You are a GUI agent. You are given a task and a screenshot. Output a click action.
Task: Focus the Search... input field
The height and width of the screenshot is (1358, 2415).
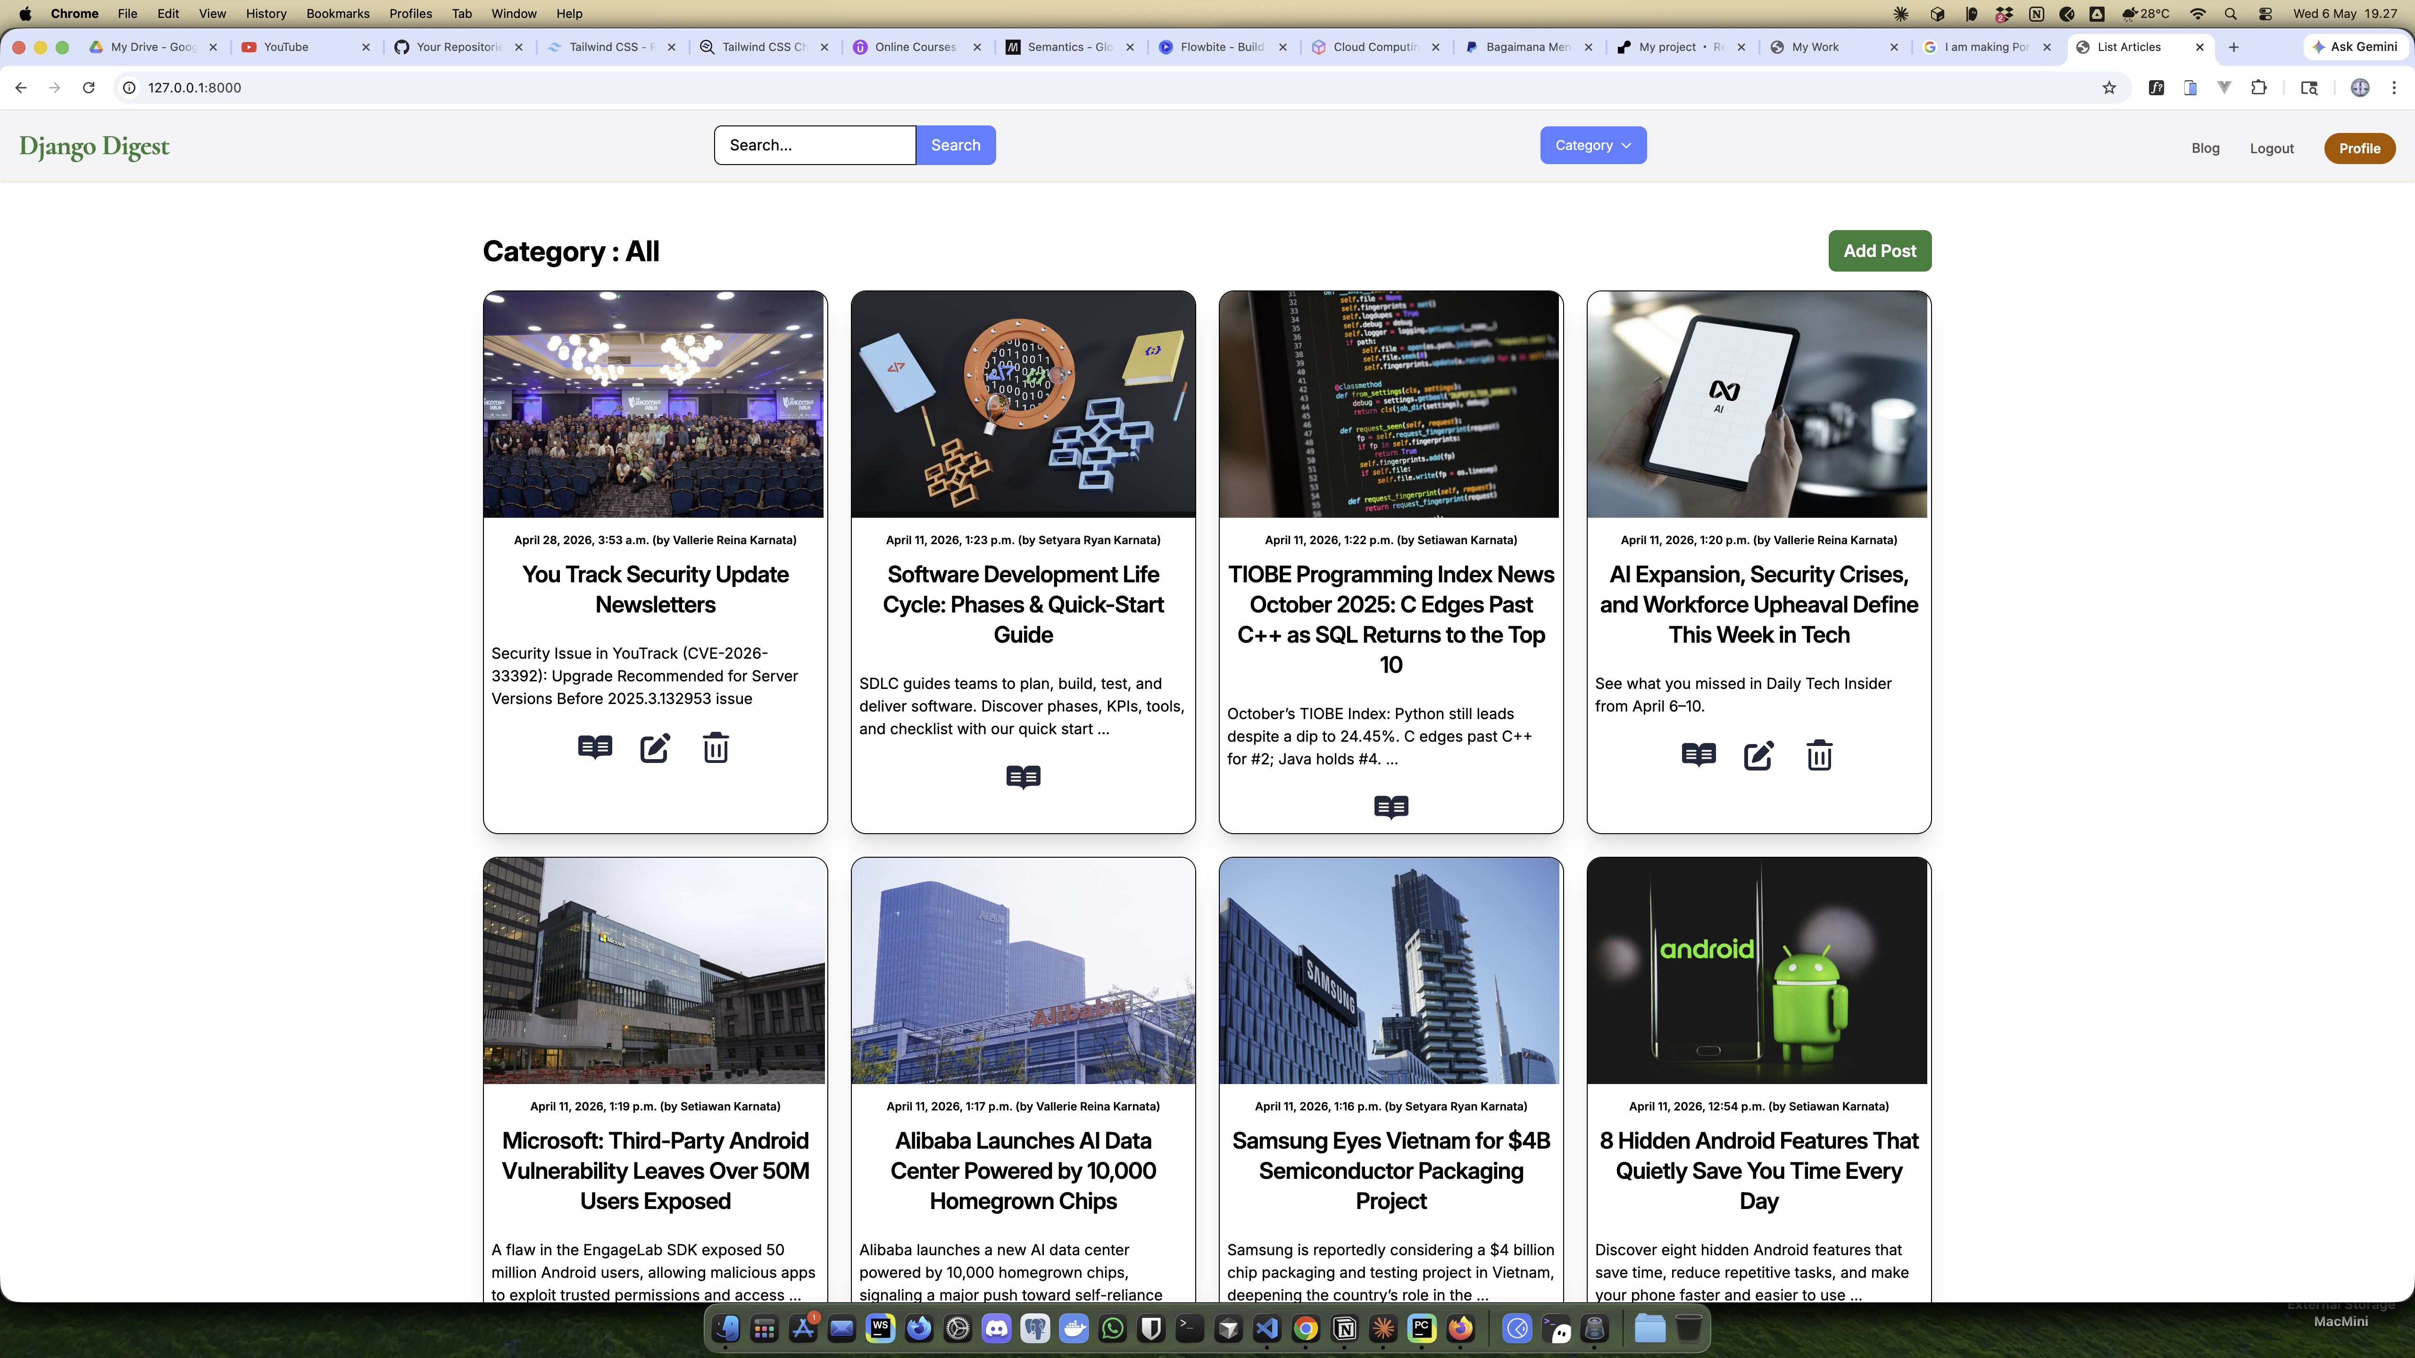coord(815,145)
